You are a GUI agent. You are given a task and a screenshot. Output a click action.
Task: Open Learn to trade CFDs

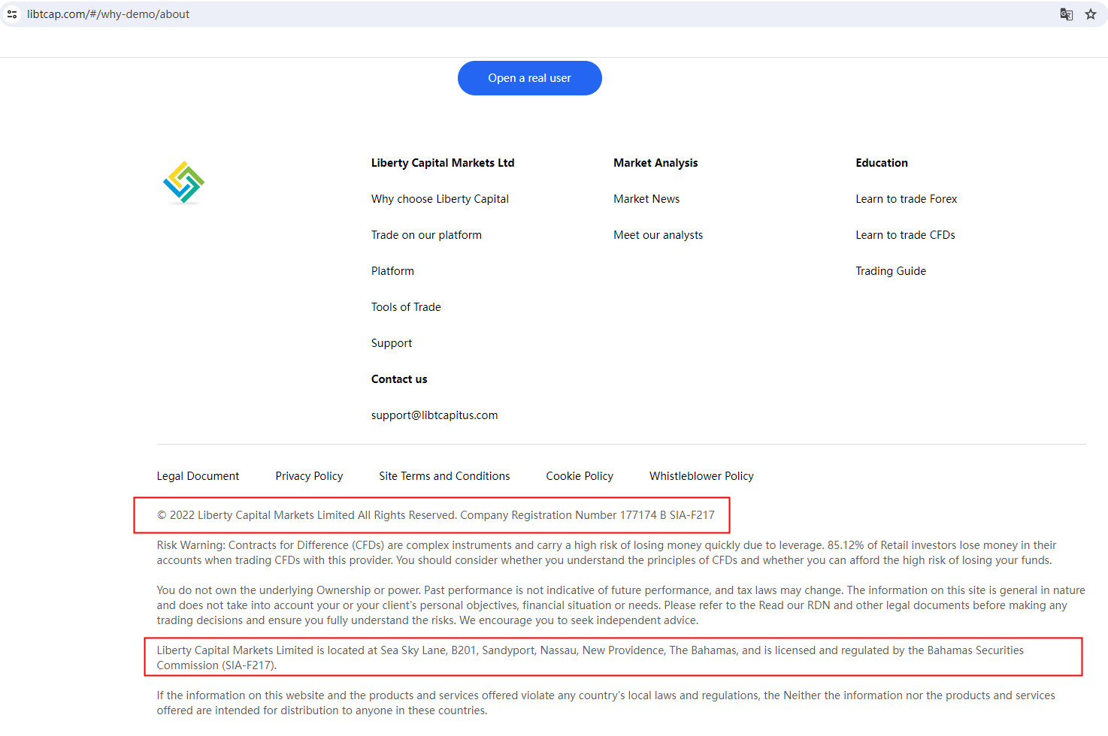(x=906, y=235)
